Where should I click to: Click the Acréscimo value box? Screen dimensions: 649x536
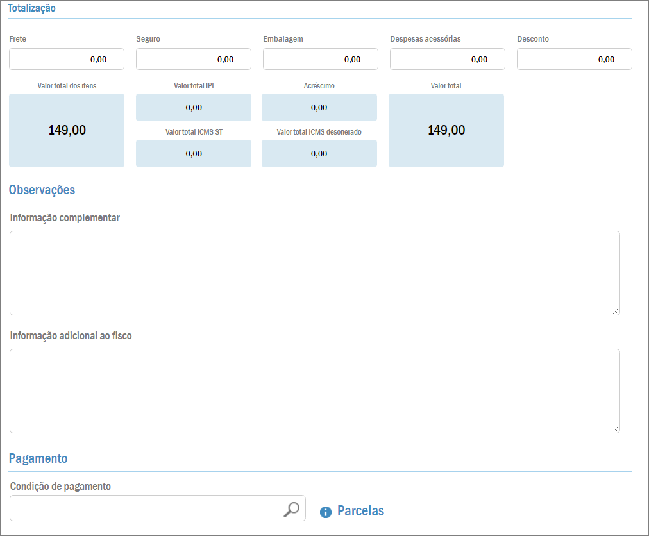319,107
